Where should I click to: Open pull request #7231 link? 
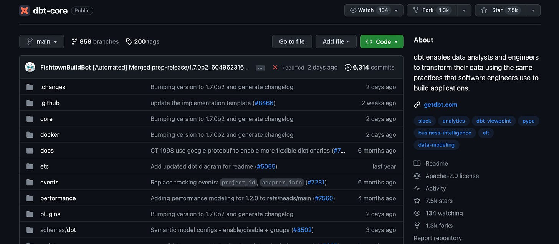[316, 183]
